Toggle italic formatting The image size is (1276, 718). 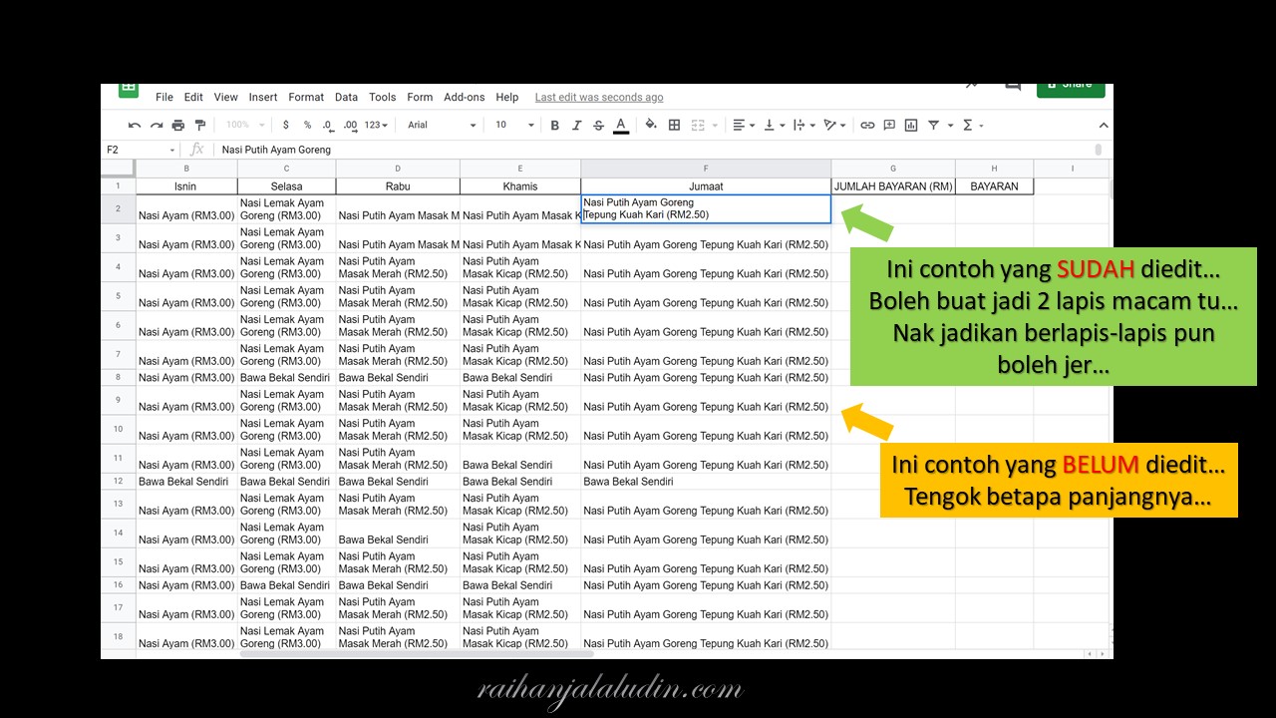coord(576,126)
